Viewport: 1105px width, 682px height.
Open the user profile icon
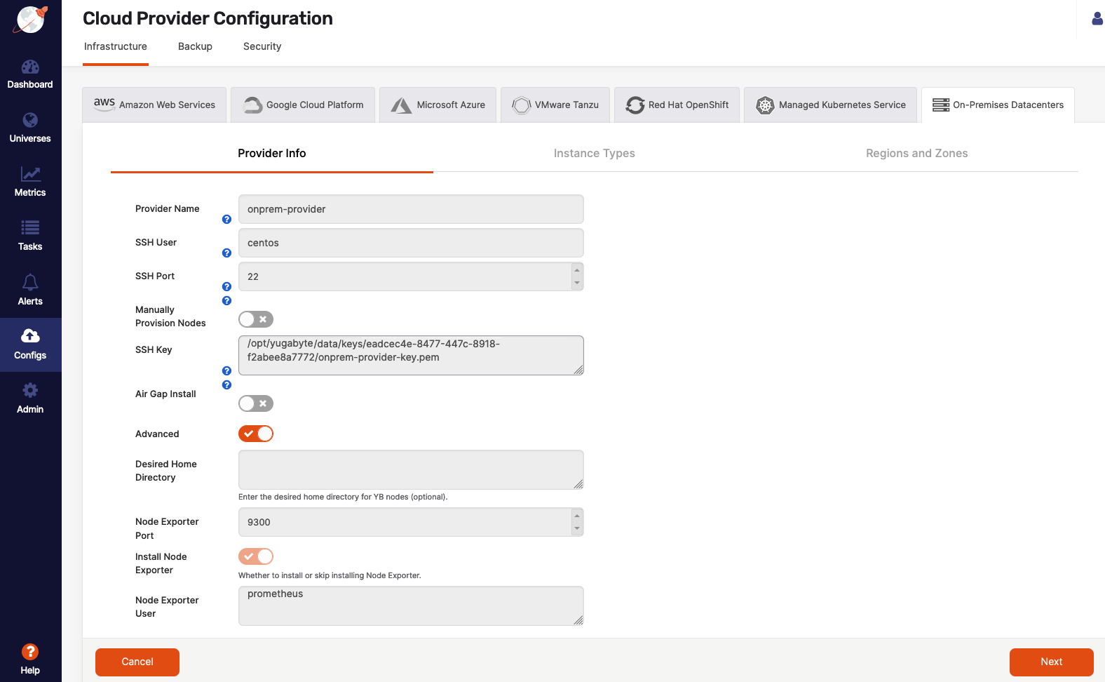(1097, 18)
